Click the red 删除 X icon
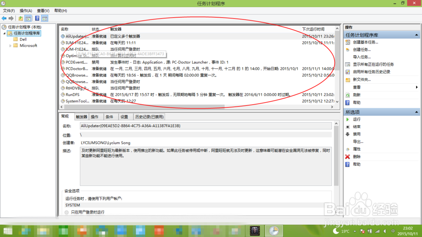This screenshot has width=422, height=237. tap(347, 156)
